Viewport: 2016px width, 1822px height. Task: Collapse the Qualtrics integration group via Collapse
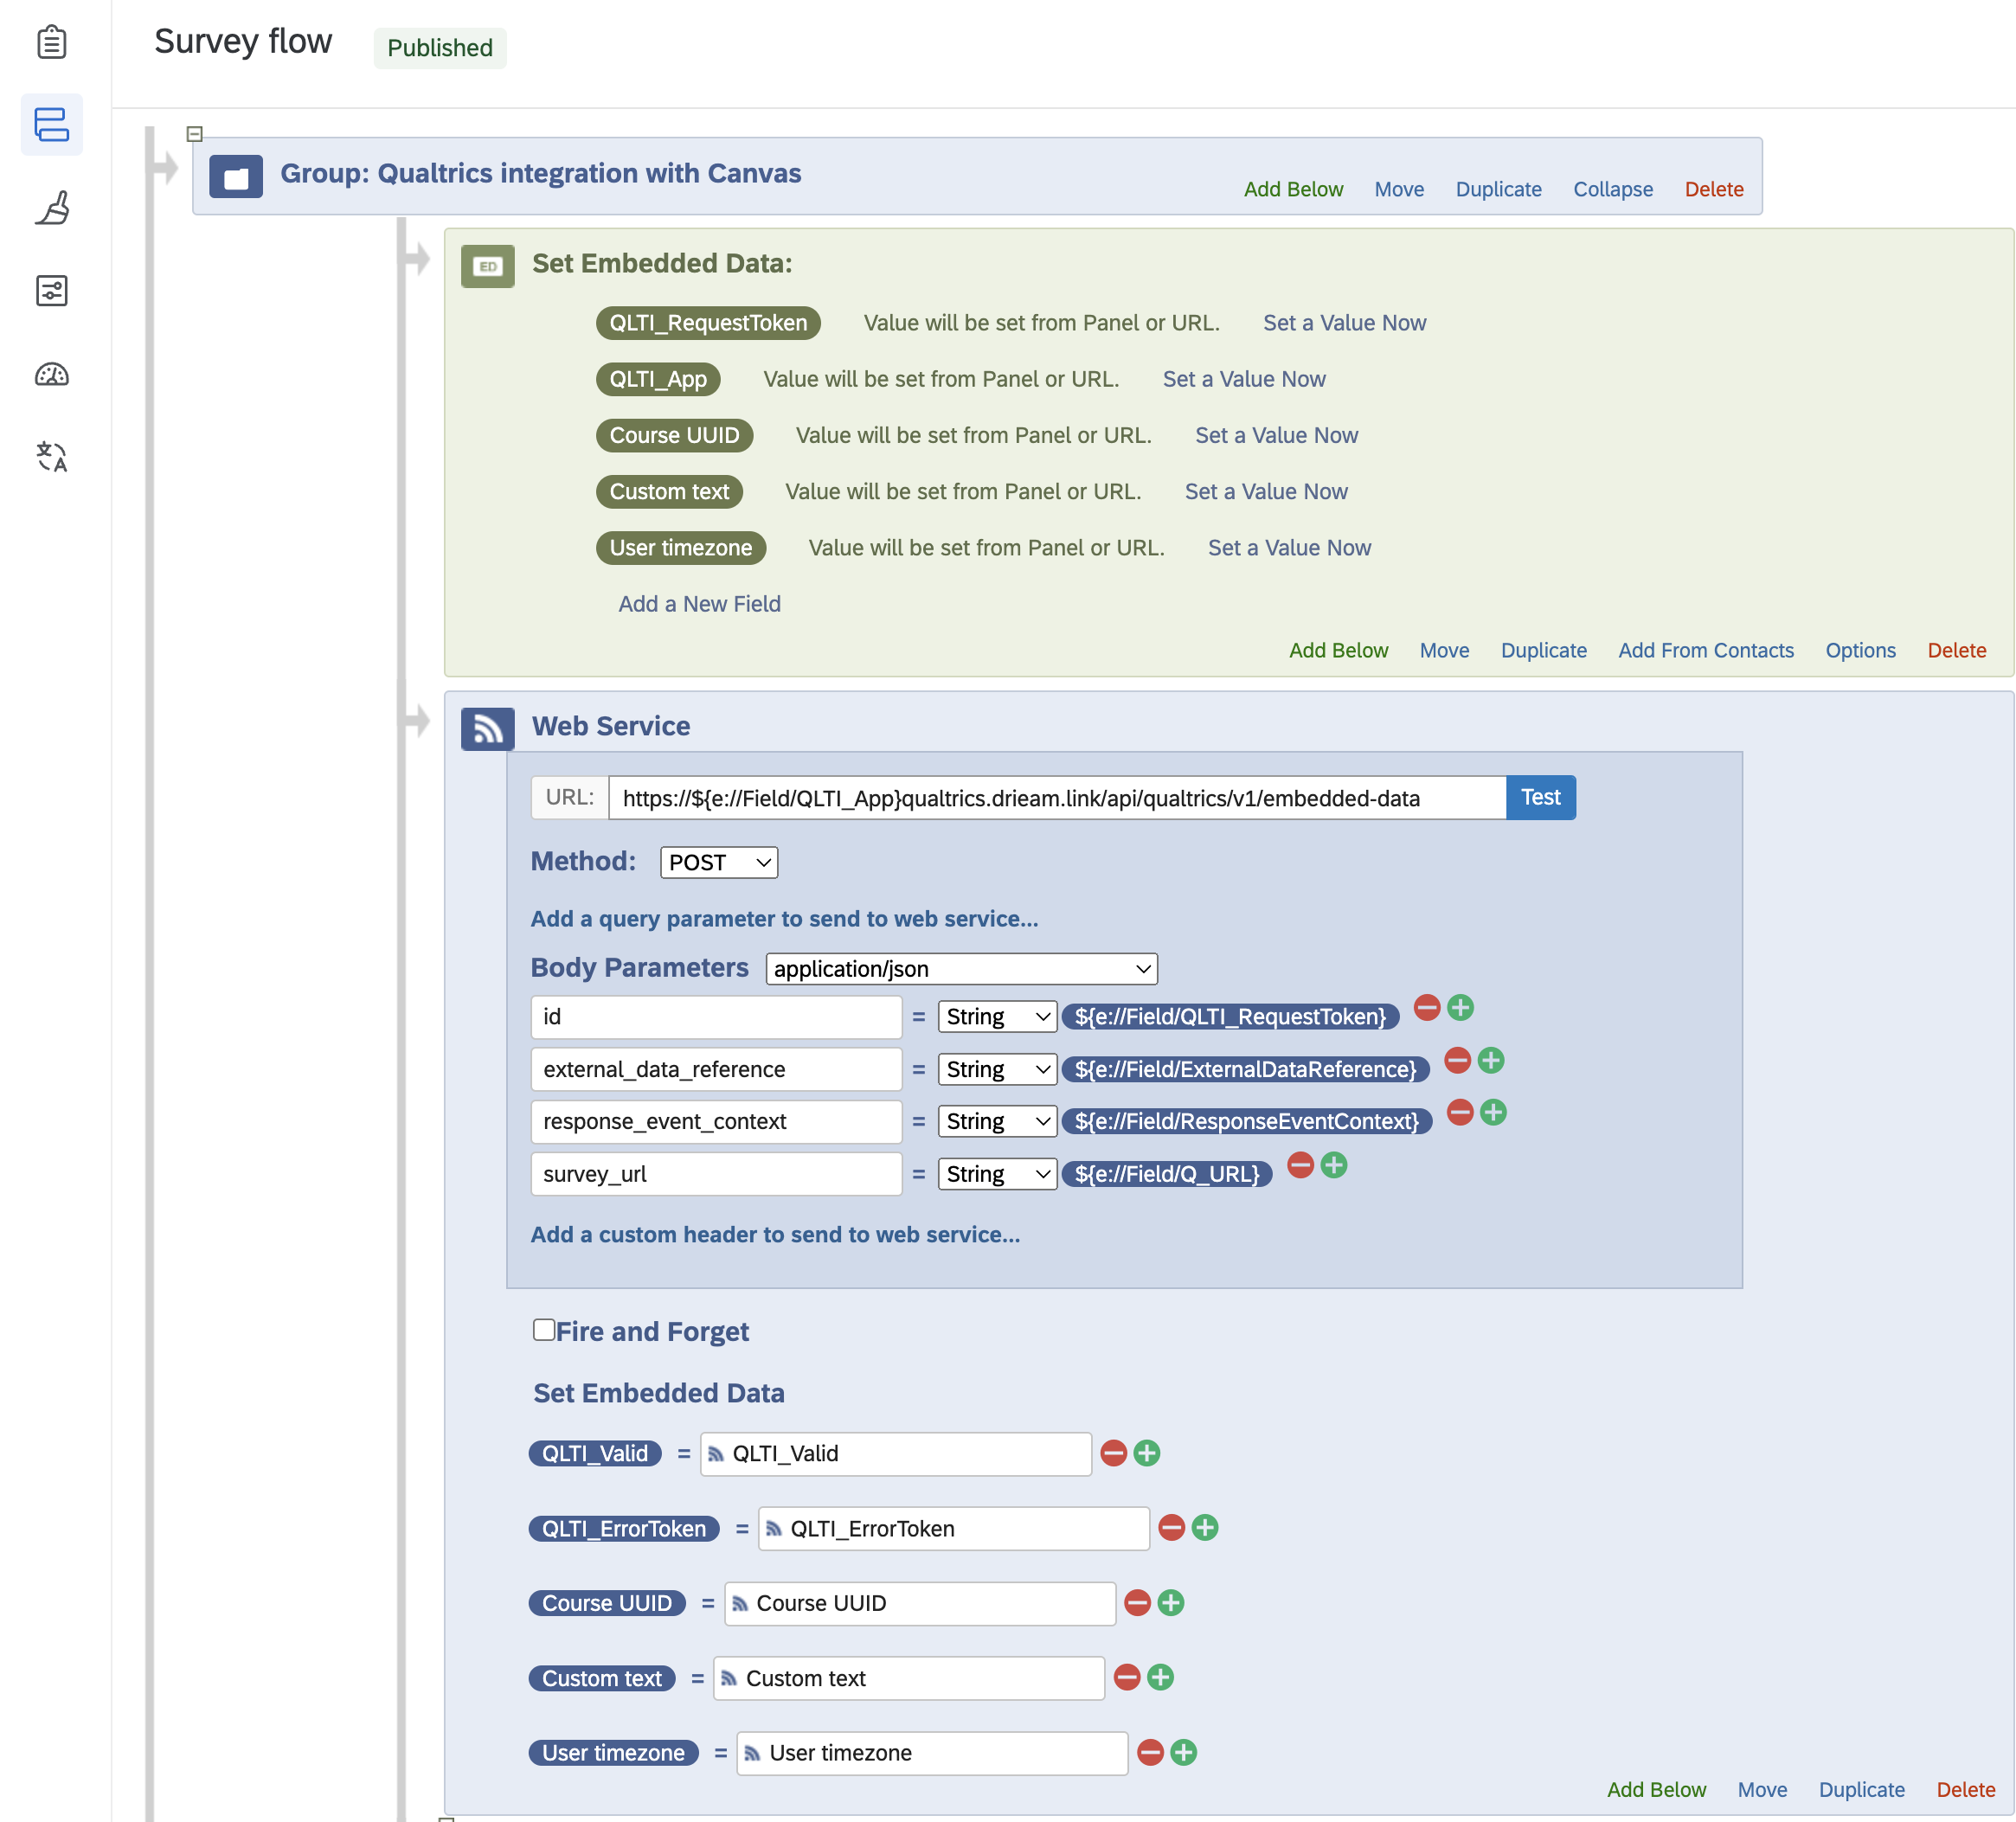[x=1613, y=189]
